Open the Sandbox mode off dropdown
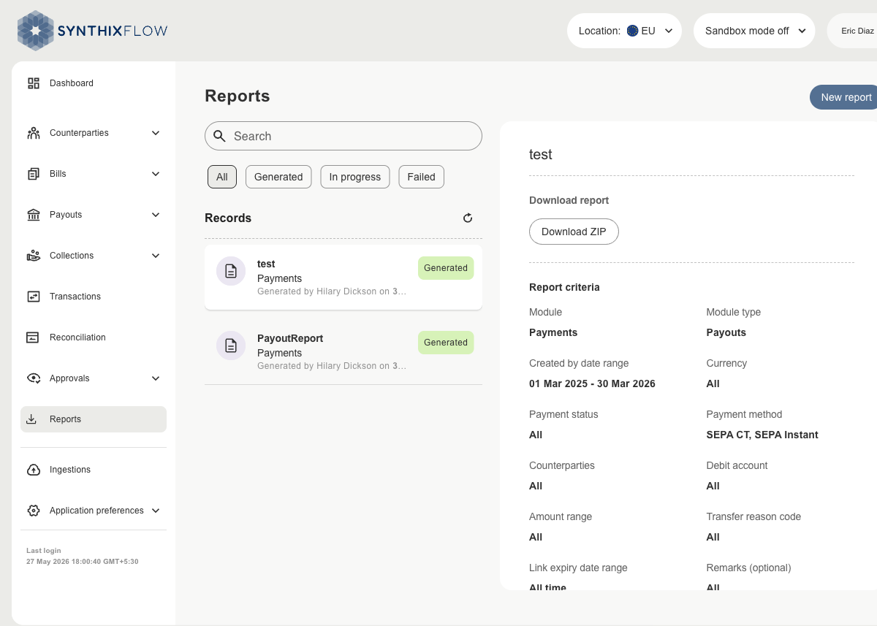877x626 pixels. (754, 31)
